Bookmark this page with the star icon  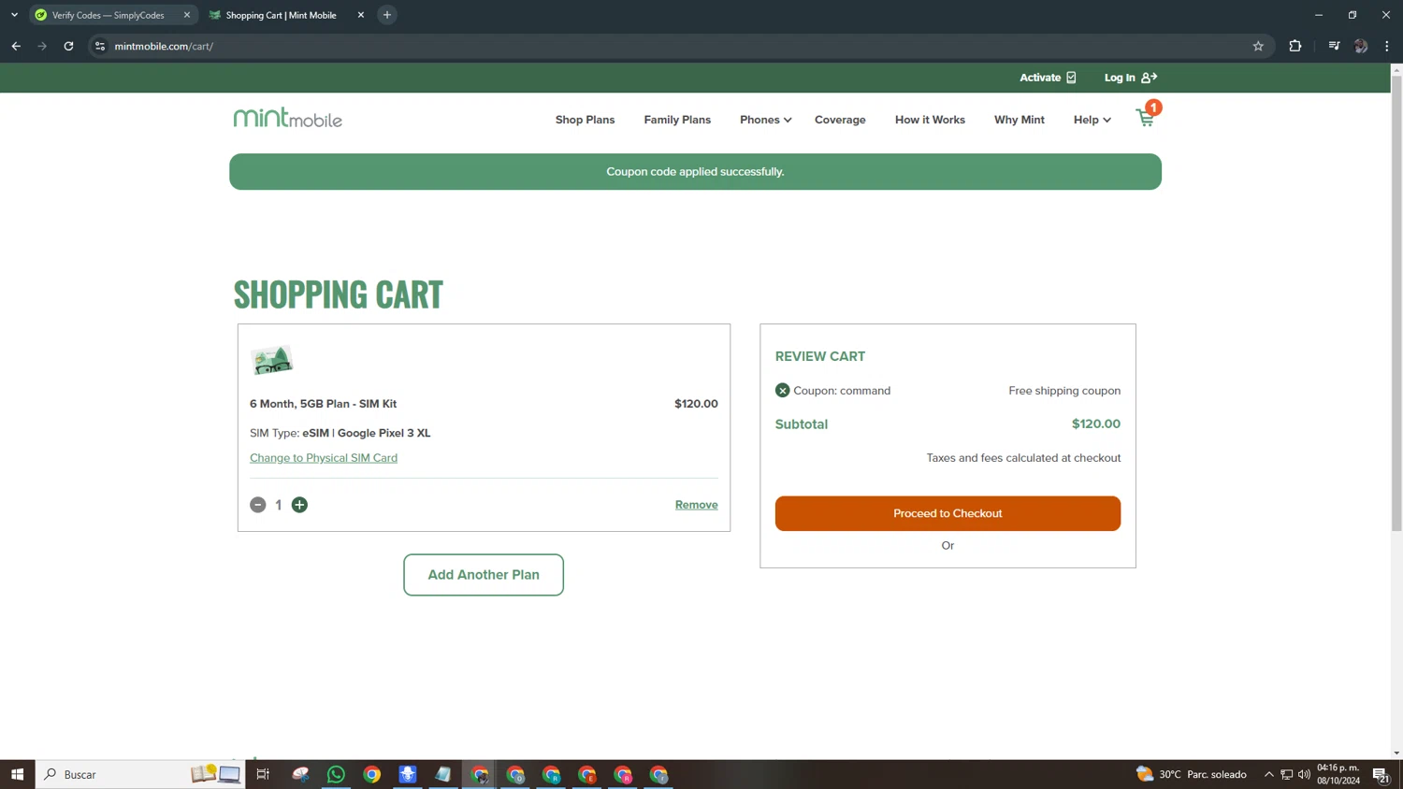(1258, 46)
